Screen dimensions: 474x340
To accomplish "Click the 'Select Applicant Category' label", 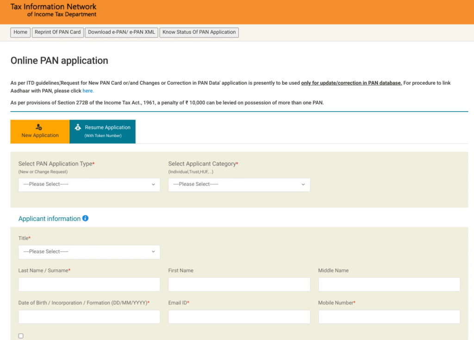I will point(203,164).
